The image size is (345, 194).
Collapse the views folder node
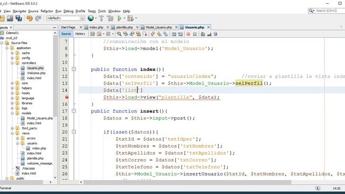coord(12,133)
